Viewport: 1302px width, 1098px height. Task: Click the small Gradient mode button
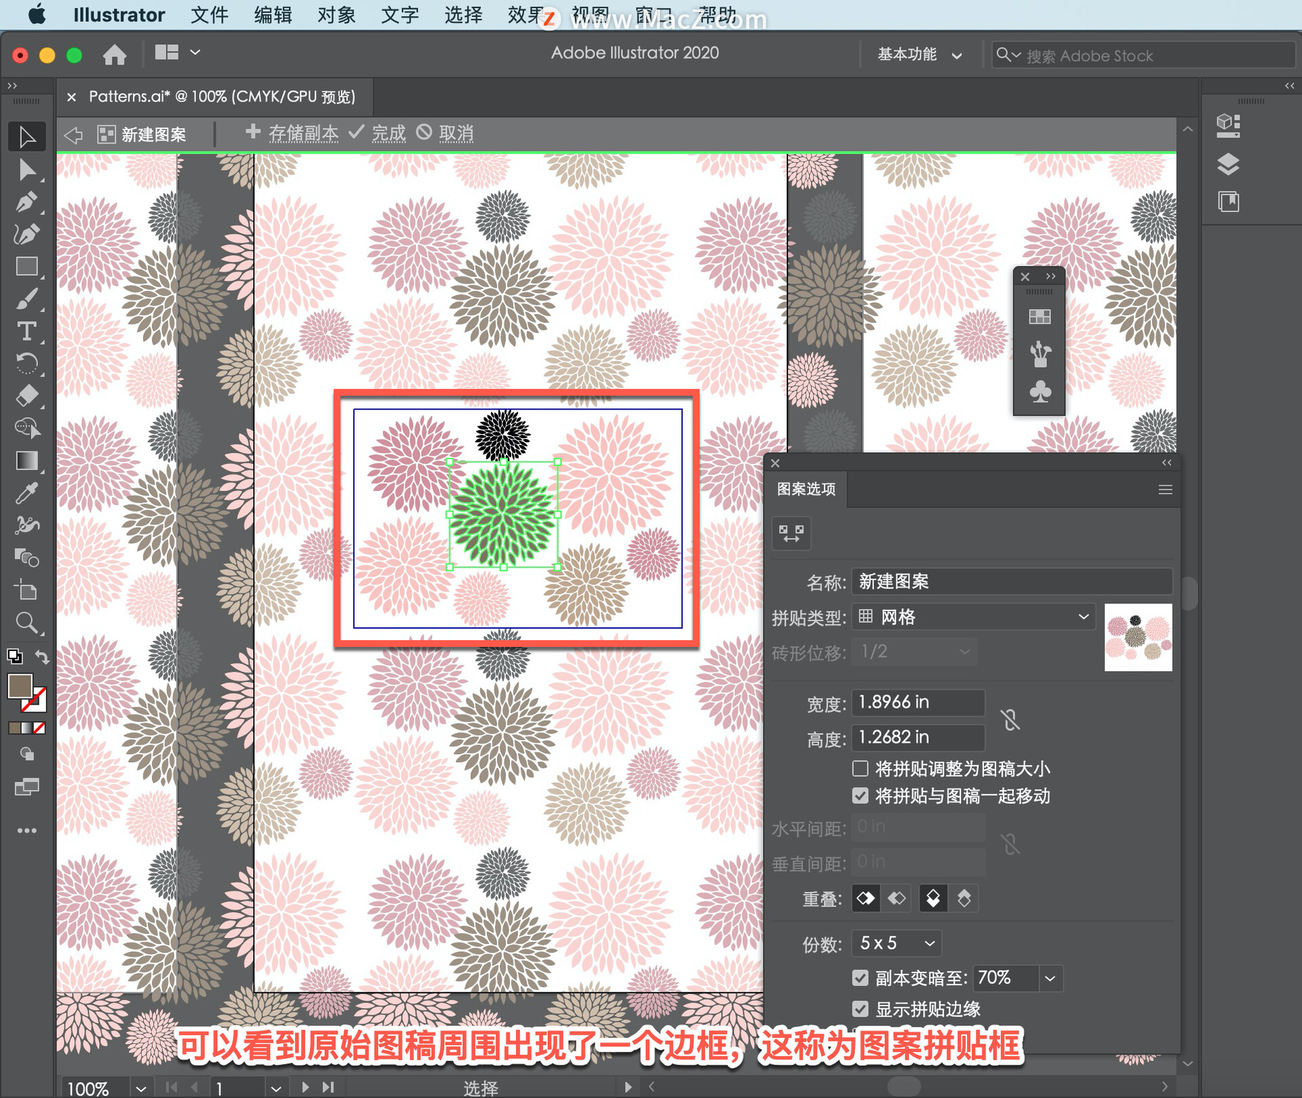[x=27, y=728]
